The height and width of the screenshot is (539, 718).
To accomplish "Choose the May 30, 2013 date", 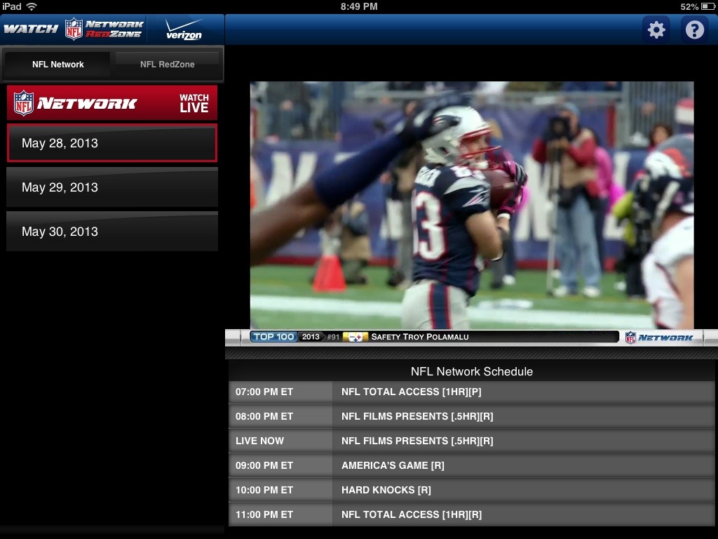I will [112, 232].
